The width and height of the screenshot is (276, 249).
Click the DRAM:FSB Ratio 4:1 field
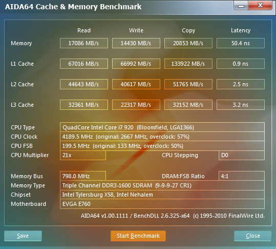tap(242, 176)
